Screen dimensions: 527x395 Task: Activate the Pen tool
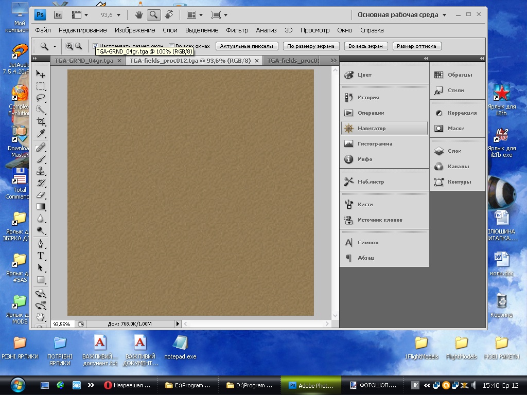41,244
